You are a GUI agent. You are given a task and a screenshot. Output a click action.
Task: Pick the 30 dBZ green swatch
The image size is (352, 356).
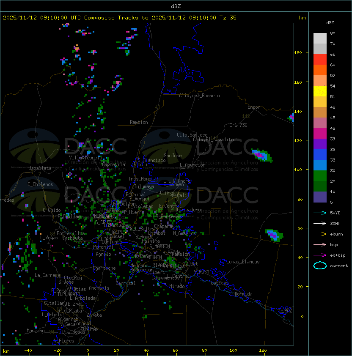pos(320,176)
